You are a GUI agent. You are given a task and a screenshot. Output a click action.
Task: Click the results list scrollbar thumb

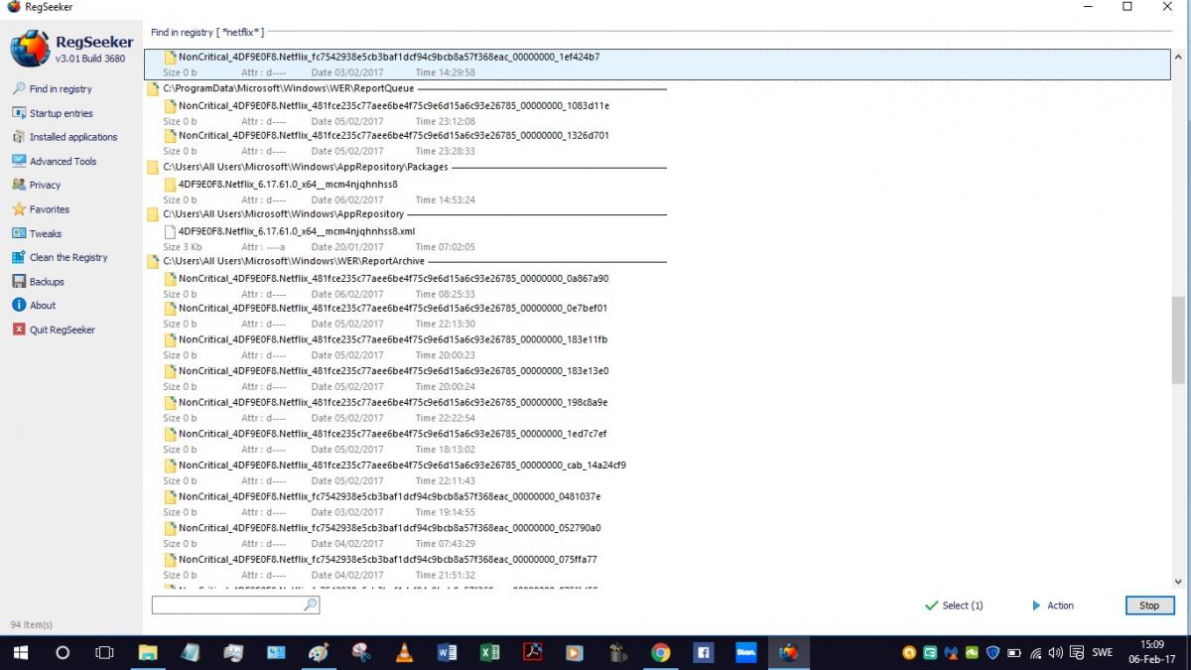(x=1178, y=339)
